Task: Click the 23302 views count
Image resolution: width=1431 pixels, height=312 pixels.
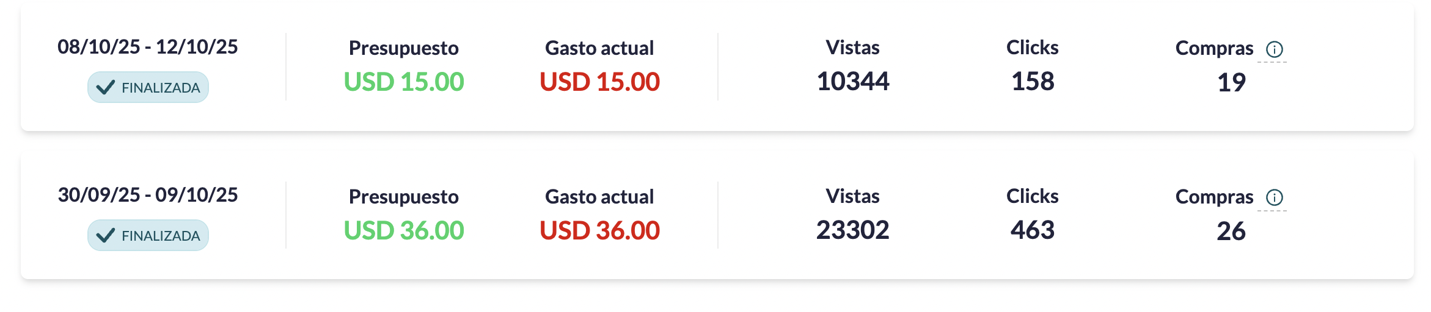Action: pos(852,230)
